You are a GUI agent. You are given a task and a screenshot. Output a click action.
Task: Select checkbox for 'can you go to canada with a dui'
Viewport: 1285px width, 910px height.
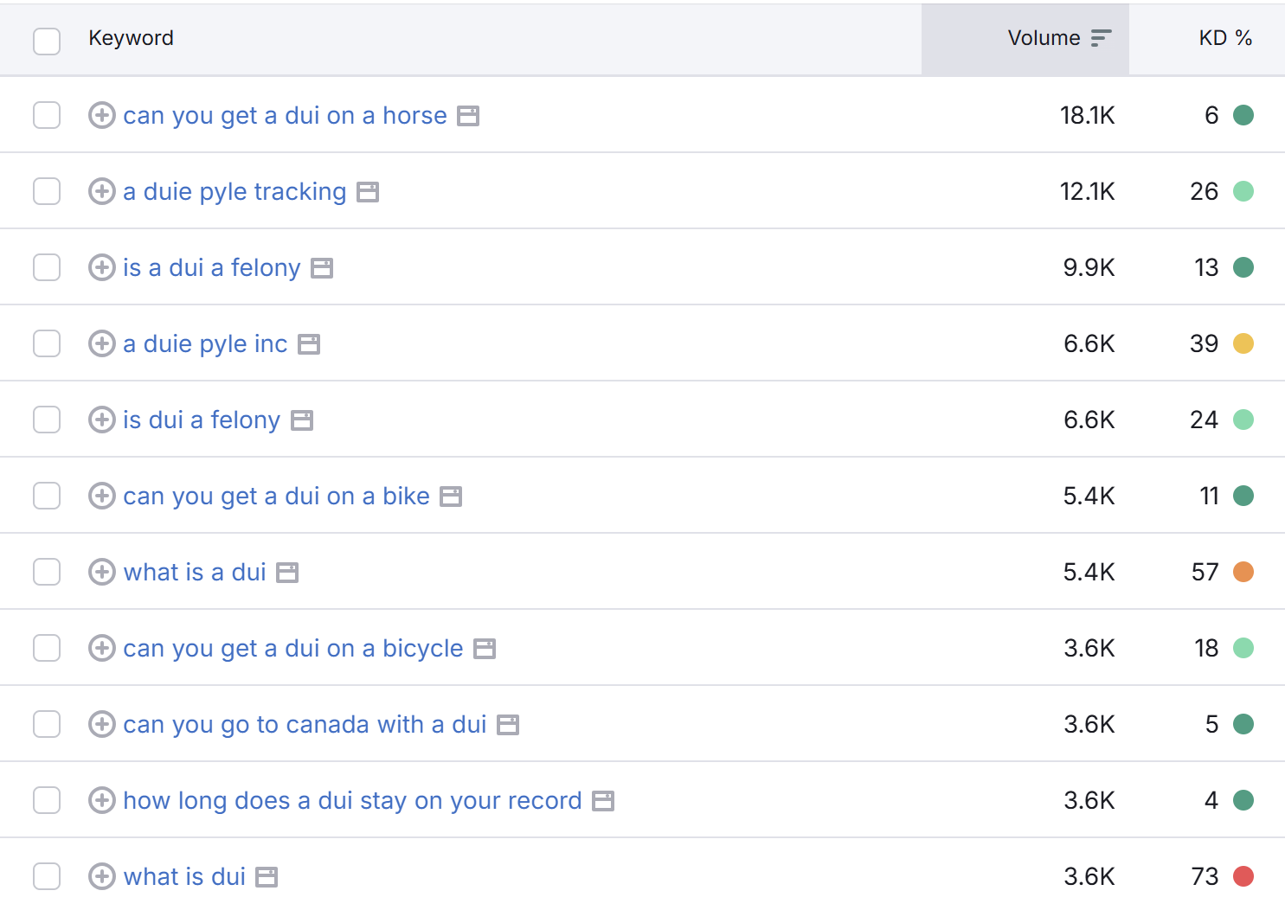pos(47,724)
